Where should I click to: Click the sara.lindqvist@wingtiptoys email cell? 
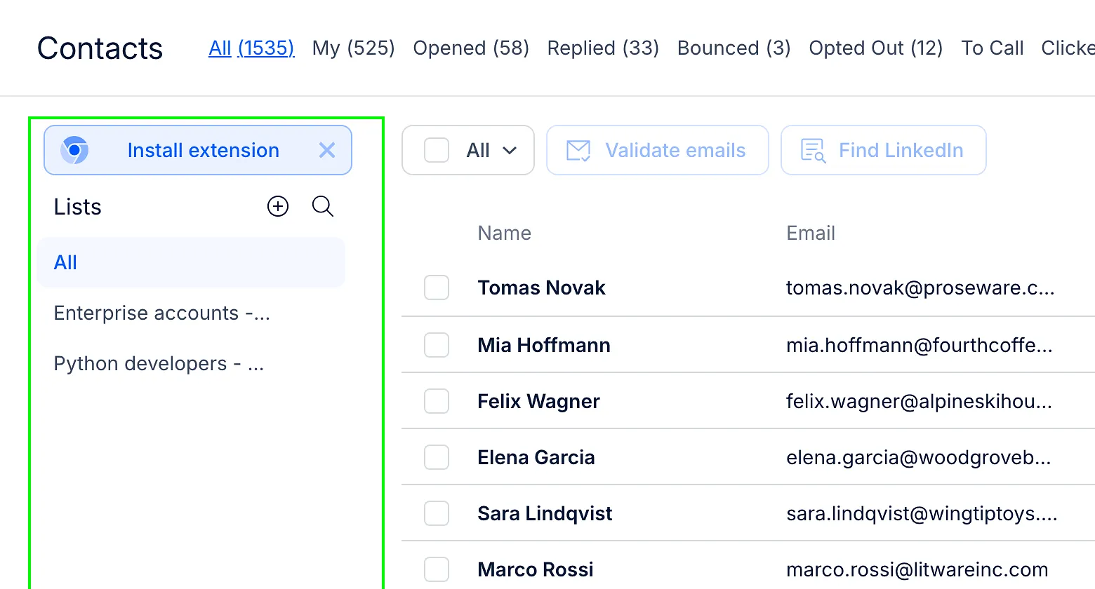(x=922, y=513)
